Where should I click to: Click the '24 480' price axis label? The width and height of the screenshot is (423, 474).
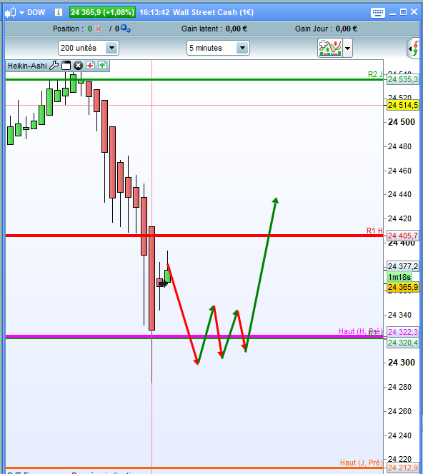click(x=399, y=146)
